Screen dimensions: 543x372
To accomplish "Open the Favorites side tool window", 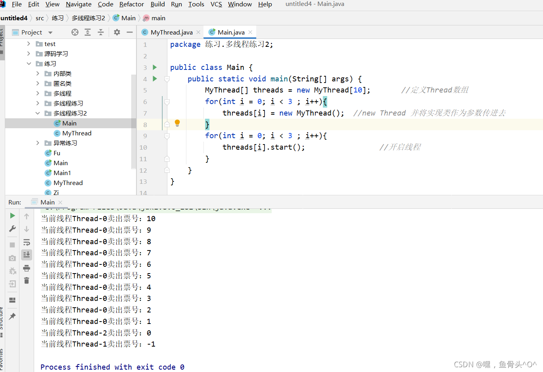I will point(2,360).
